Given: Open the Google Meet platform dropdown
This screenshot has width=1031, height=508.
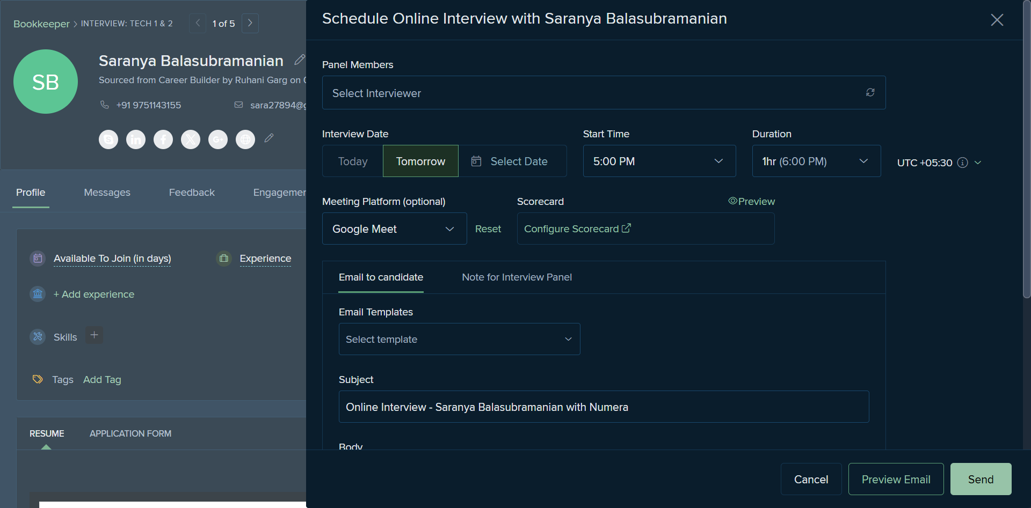Looking at the screenshot, I should pos(394,229).
